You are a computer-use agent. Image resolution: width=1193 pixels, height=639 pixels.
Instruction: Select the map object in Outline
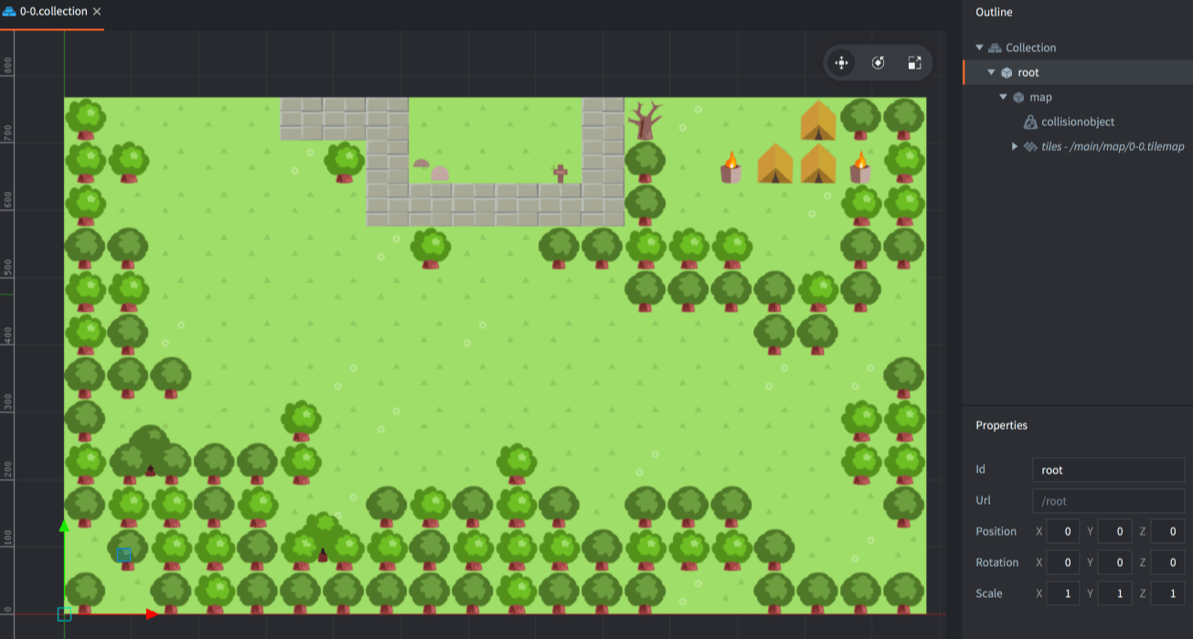tap(1040, 97)
